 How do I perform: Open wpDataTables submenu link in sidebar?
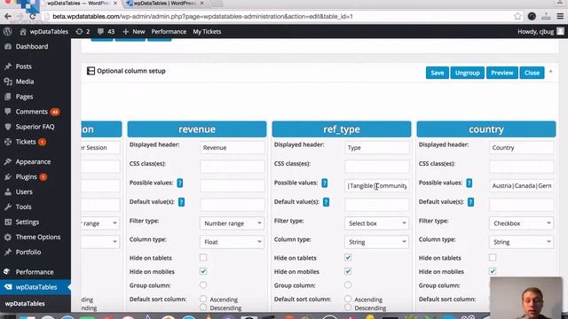coord(25,303)
